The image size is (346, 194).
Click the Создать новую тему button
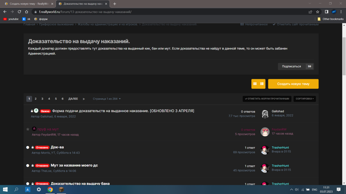point(293,84)
